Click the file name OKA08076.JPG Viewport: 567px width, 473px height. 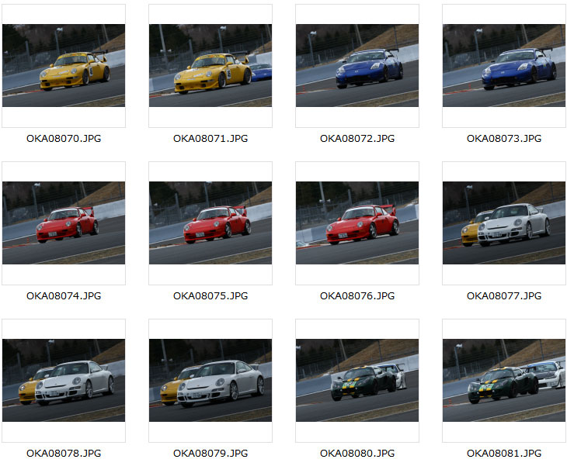pyautogui.click(x=357, y=295)
